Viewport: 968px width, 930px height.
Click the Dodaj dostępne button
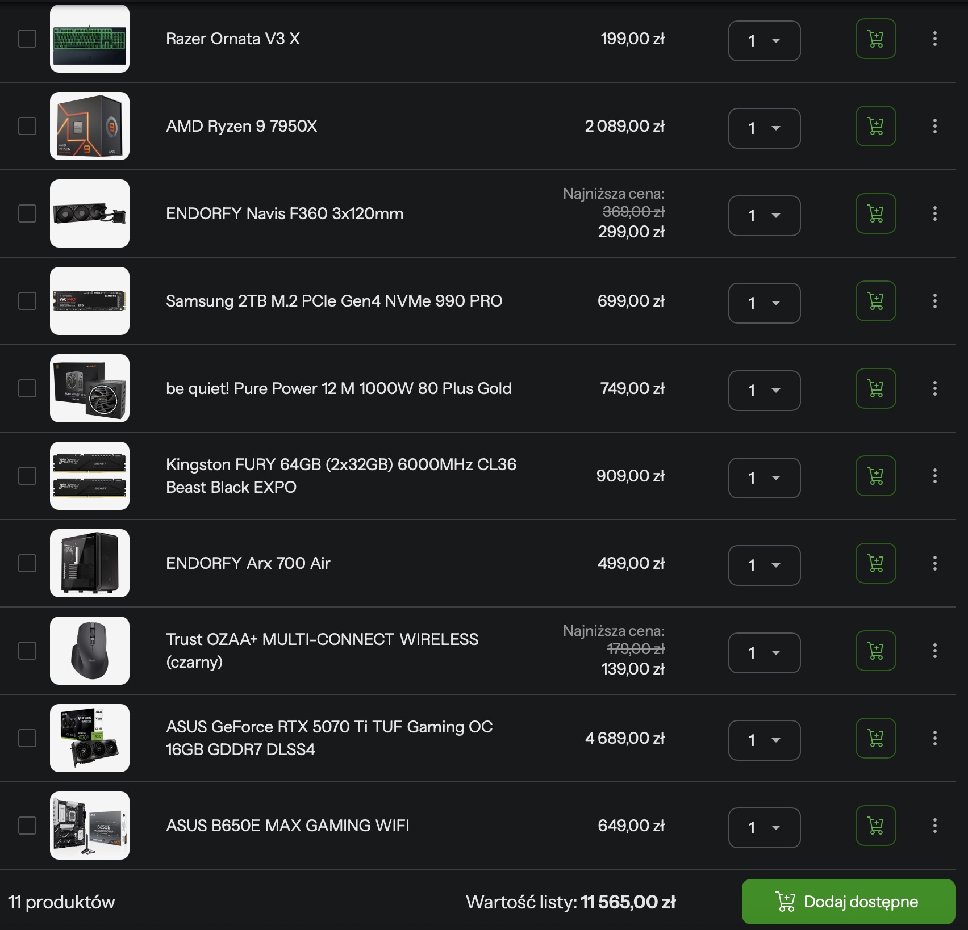tap(848, 902)
